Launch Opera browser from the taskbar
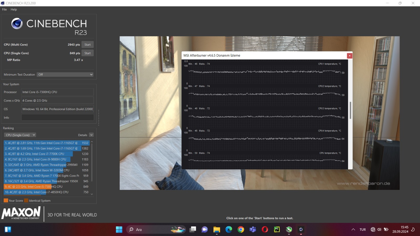Screen dimensions: 420x236 click(265, 229)
